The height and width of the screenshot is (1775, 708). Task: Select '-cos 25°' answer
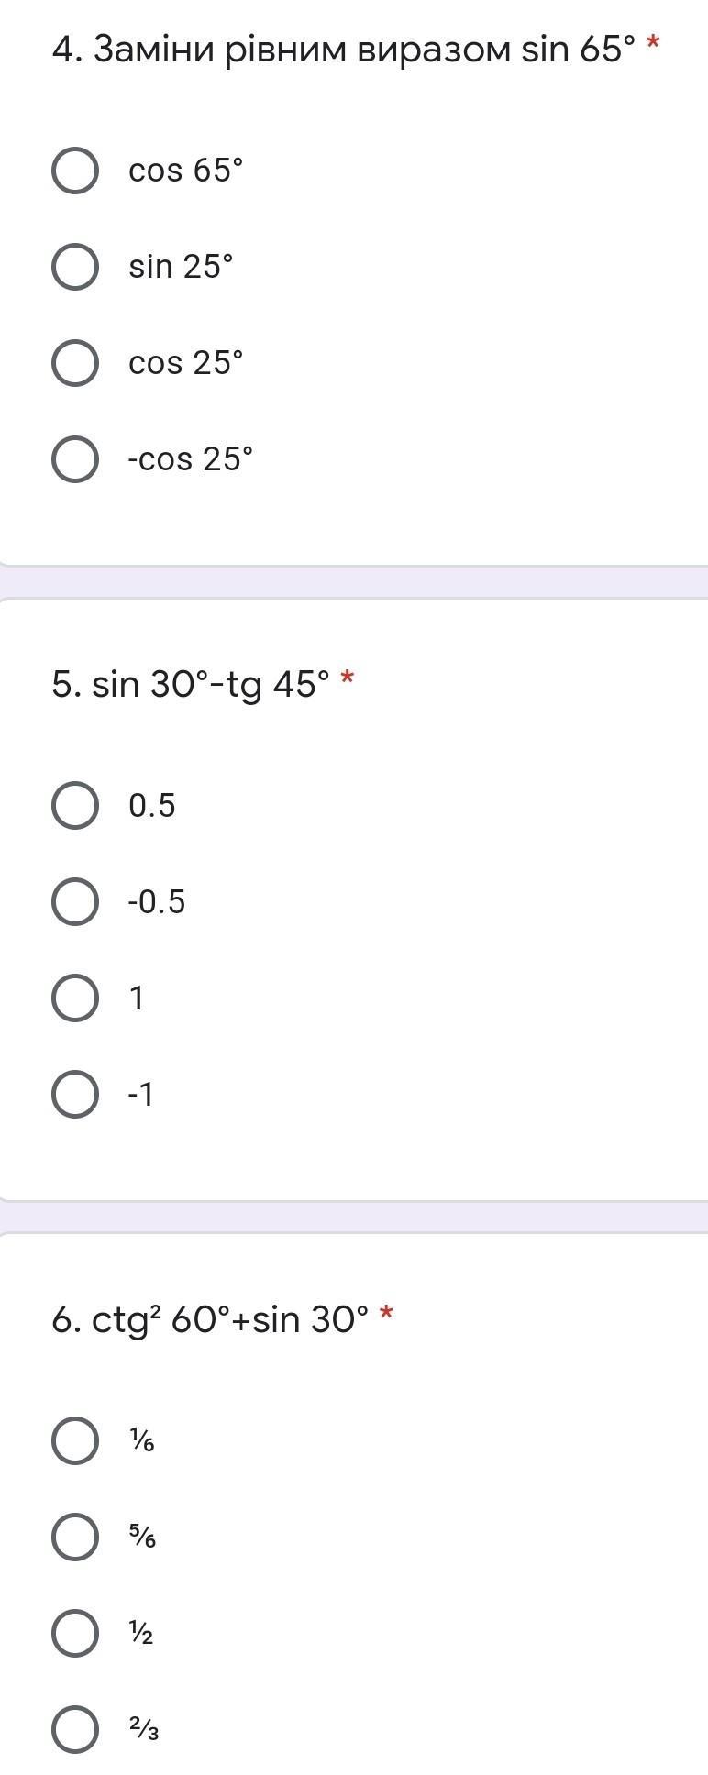(x=75, y=459)
